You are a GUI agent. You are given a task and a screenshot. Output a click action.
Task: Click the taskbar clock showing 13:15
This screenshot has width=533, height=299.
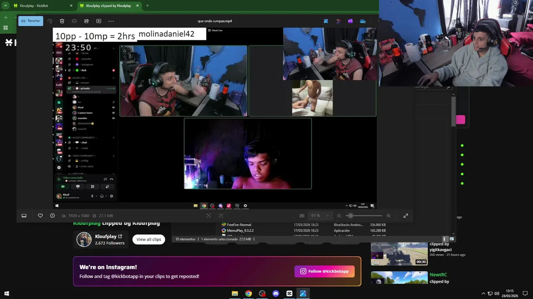pos(510,294)
